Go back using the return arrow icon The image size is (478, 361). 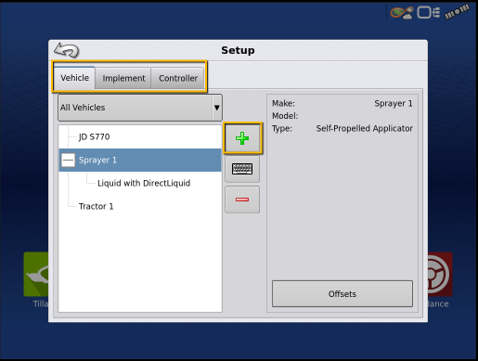click(67, 50)
